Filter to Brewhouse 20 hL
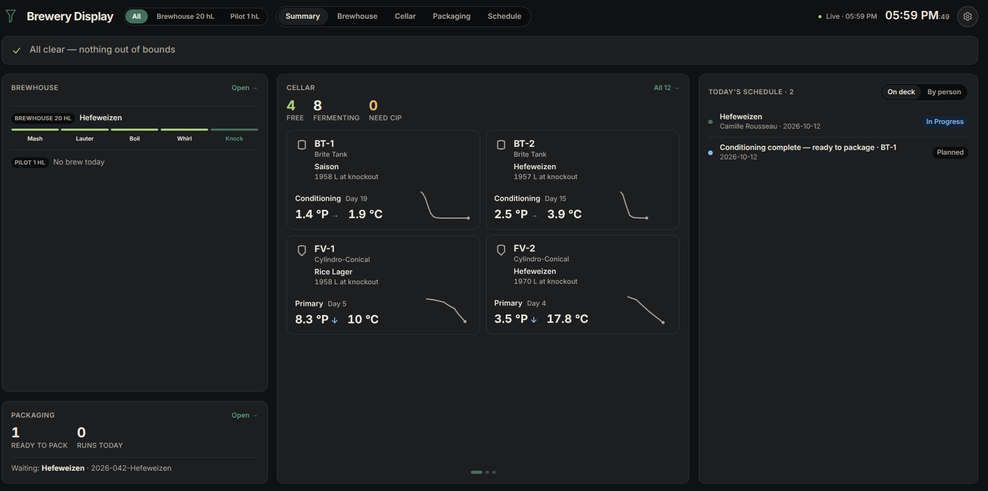 [185, 16]
